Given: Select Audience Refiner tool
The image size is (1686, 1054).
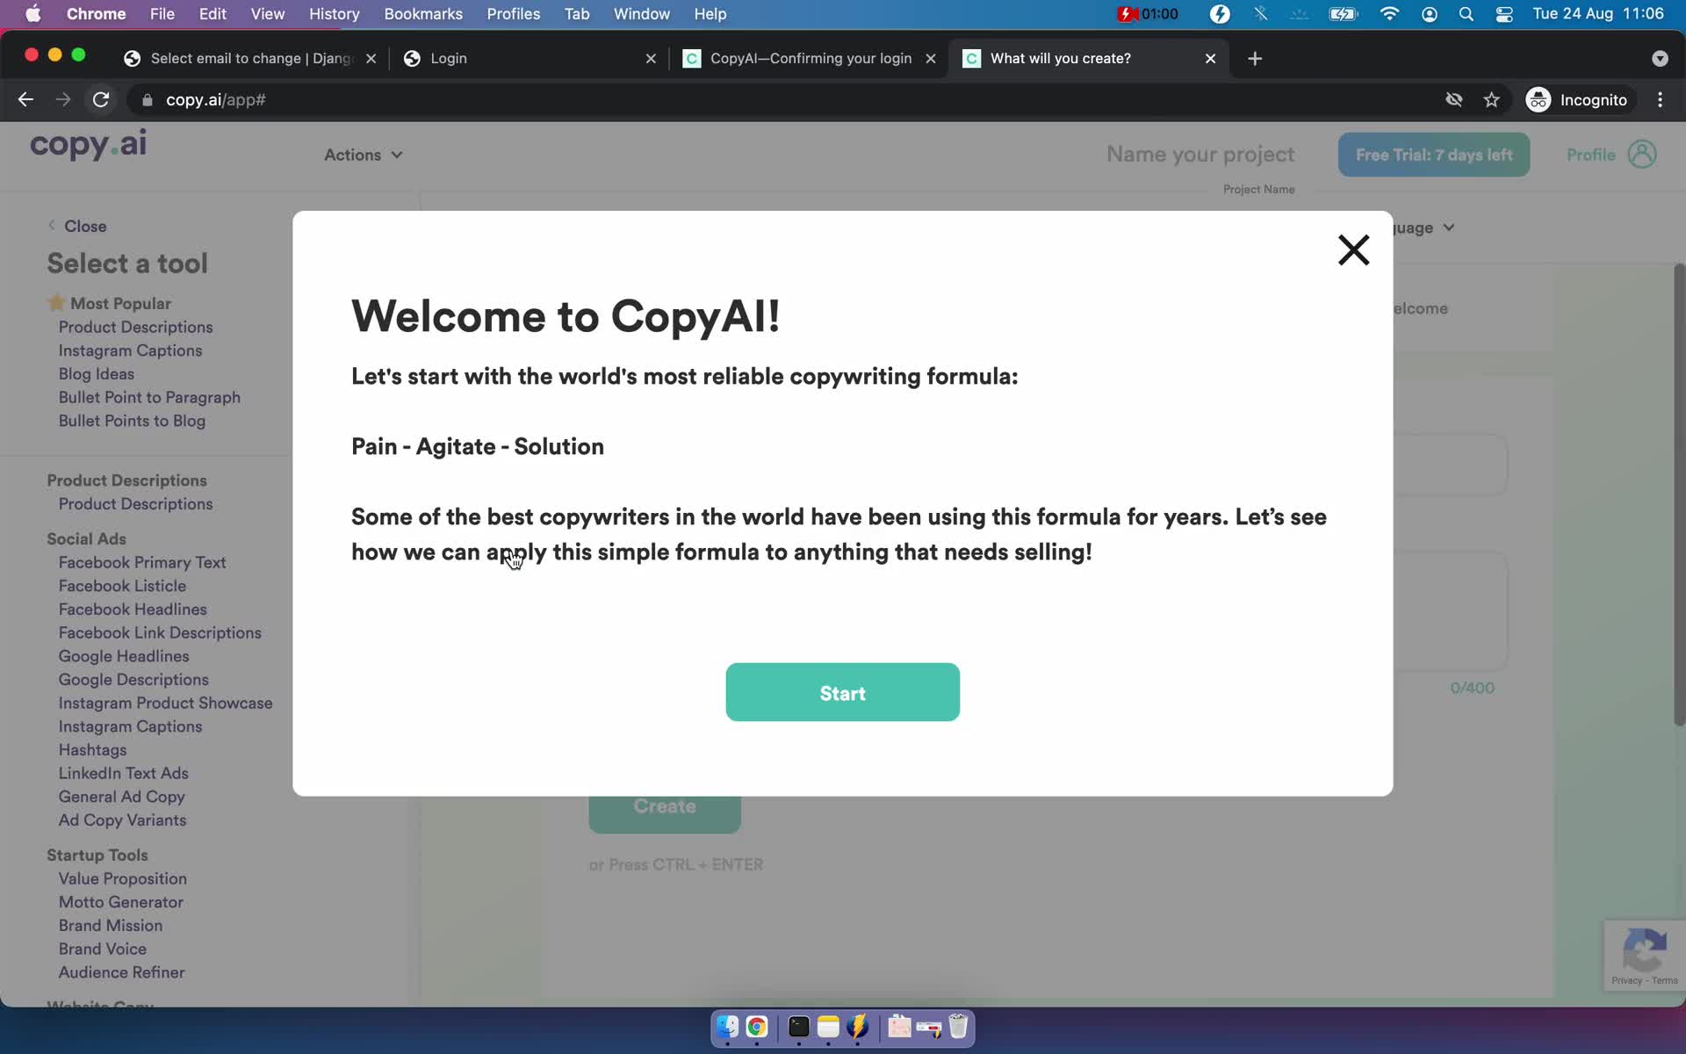Looking at the screenshot, I should [x=121, y=972].
